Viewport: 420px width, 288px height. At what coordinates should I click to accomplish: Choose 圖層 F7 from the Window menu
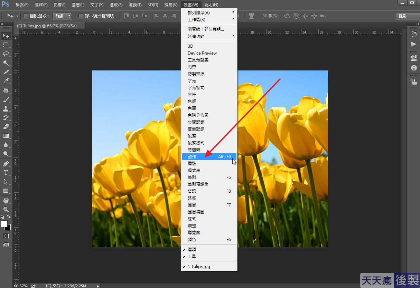[209, 205]
